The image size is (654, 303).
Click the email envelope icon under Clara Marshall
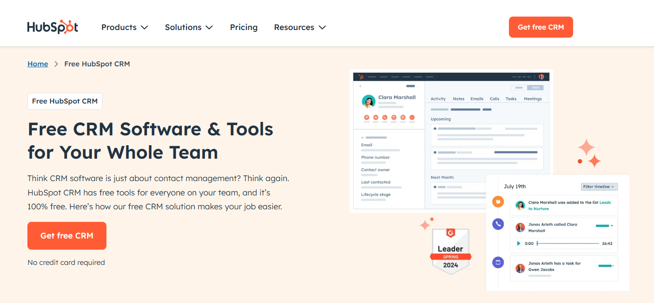pos(376,117)
